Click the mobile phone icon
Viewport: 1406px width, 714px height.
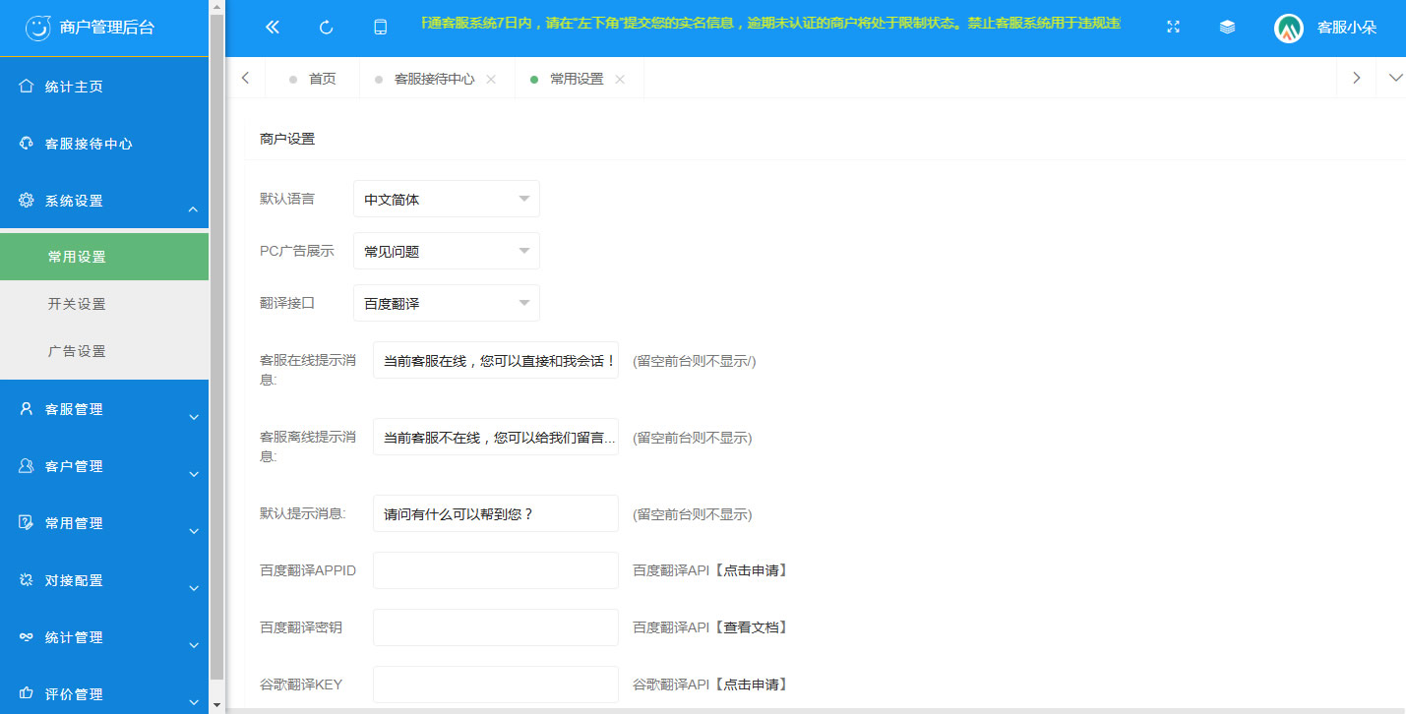click(381, 28)
